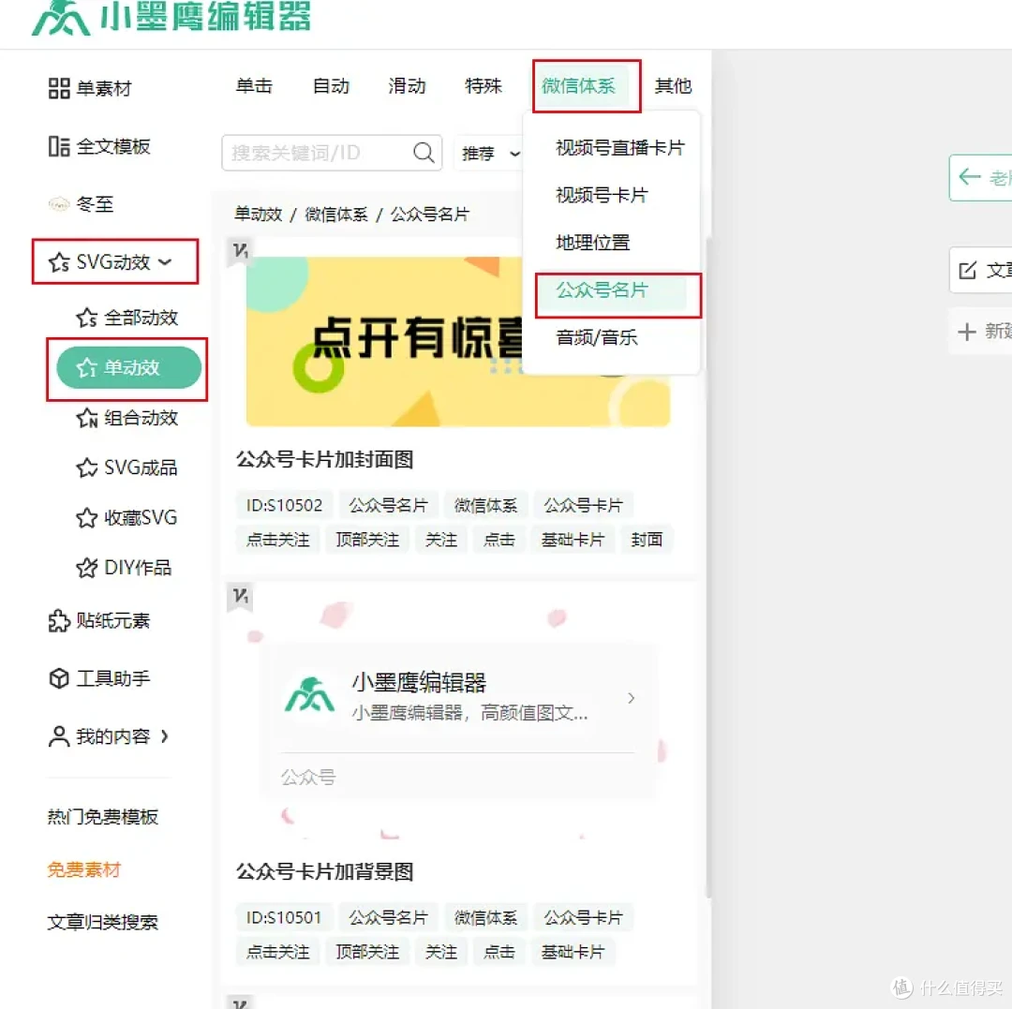Click 单动效 in the breadcrumb
The image size is (1012, 1009).
[x=259, y=215]
